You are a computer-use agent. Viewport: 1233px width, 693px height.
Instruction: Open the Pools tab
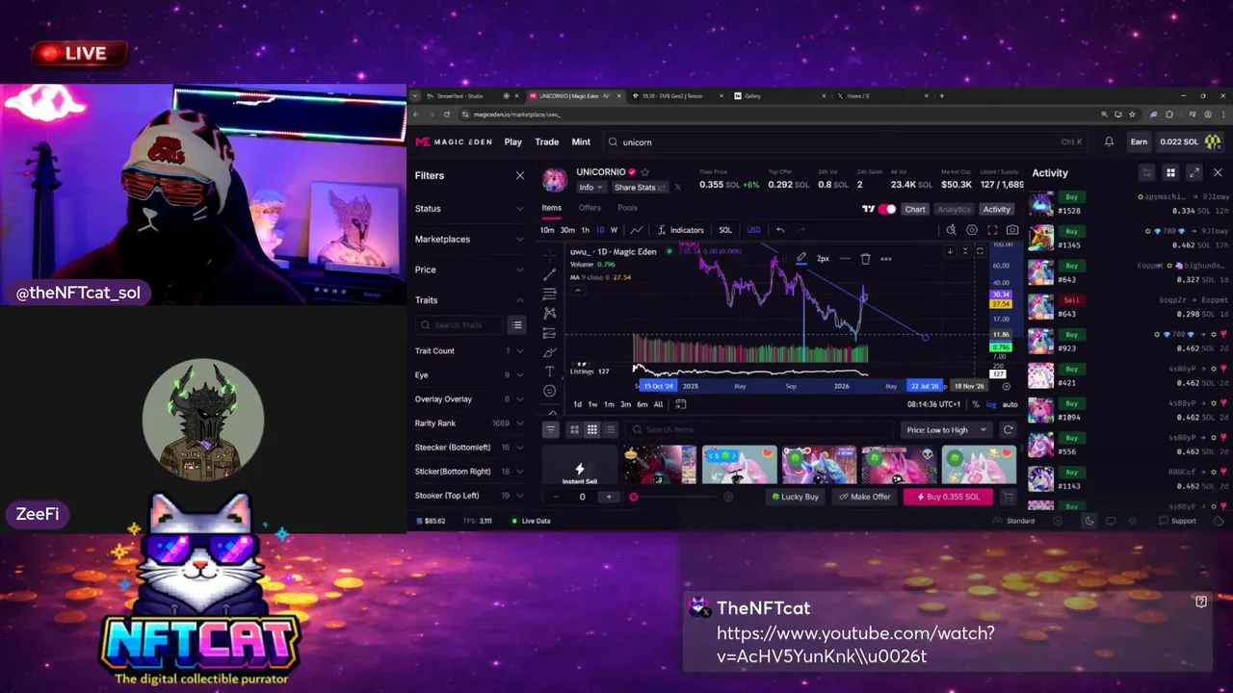627,208
